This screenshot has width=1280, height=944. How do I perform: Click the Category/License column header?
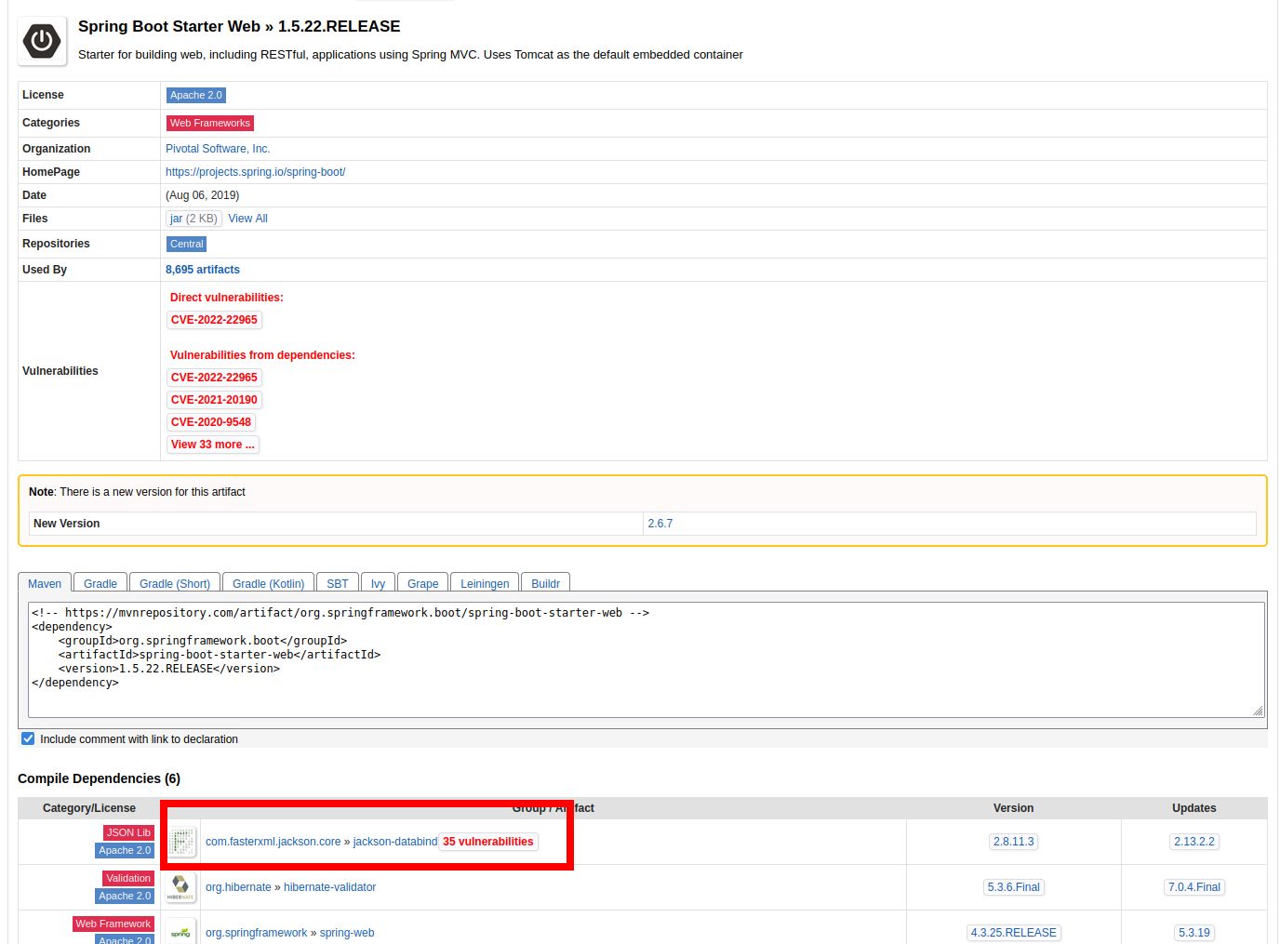89,808
